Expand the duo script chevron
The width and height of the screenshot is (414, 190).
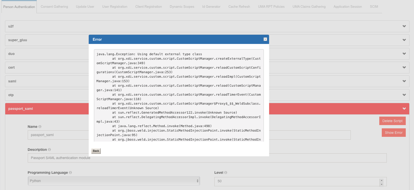404,54
